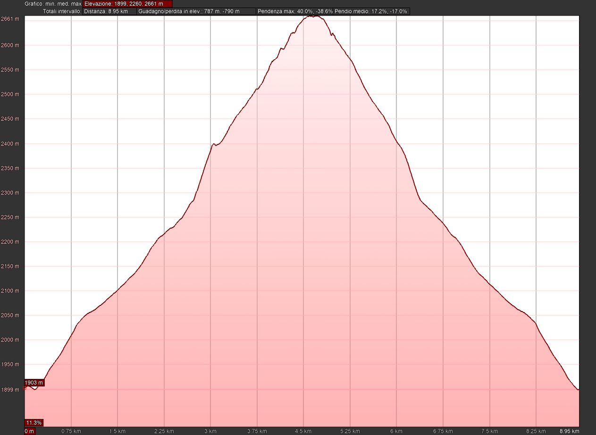Click the Totali intervallo label
Viewport: 596px width, 435px height.
pyautogui.click(x=62, y=11)
